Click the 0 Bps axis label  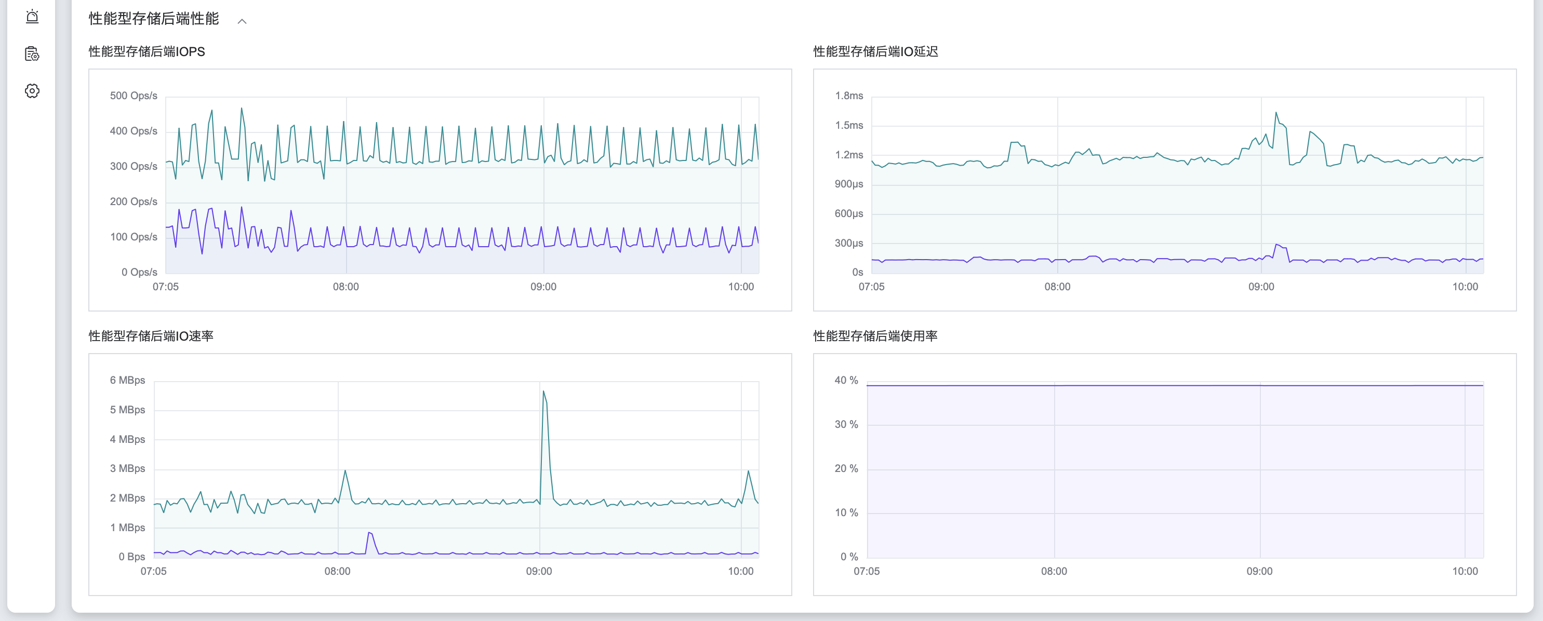tap(132, 557)
